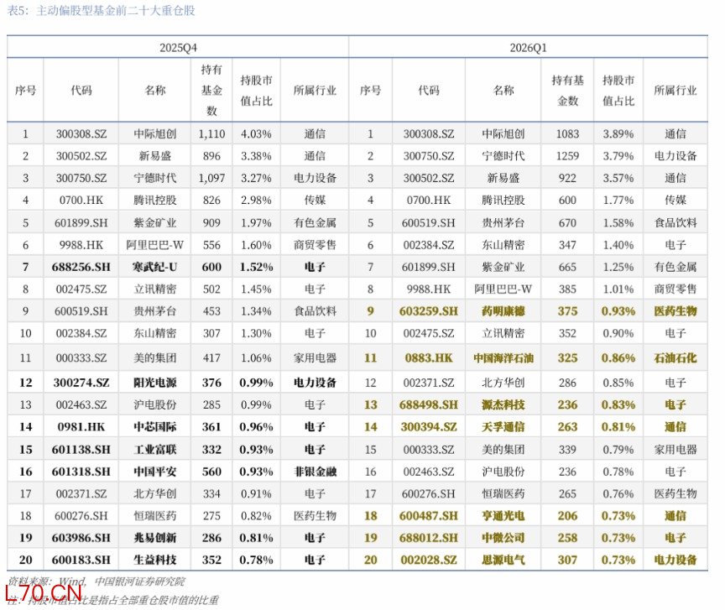Click code 300394.SZ
Viewport: 725px width, 610px height.
429,427
